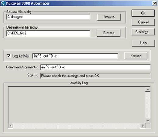Click the Command Arguments field

point(95,67)
